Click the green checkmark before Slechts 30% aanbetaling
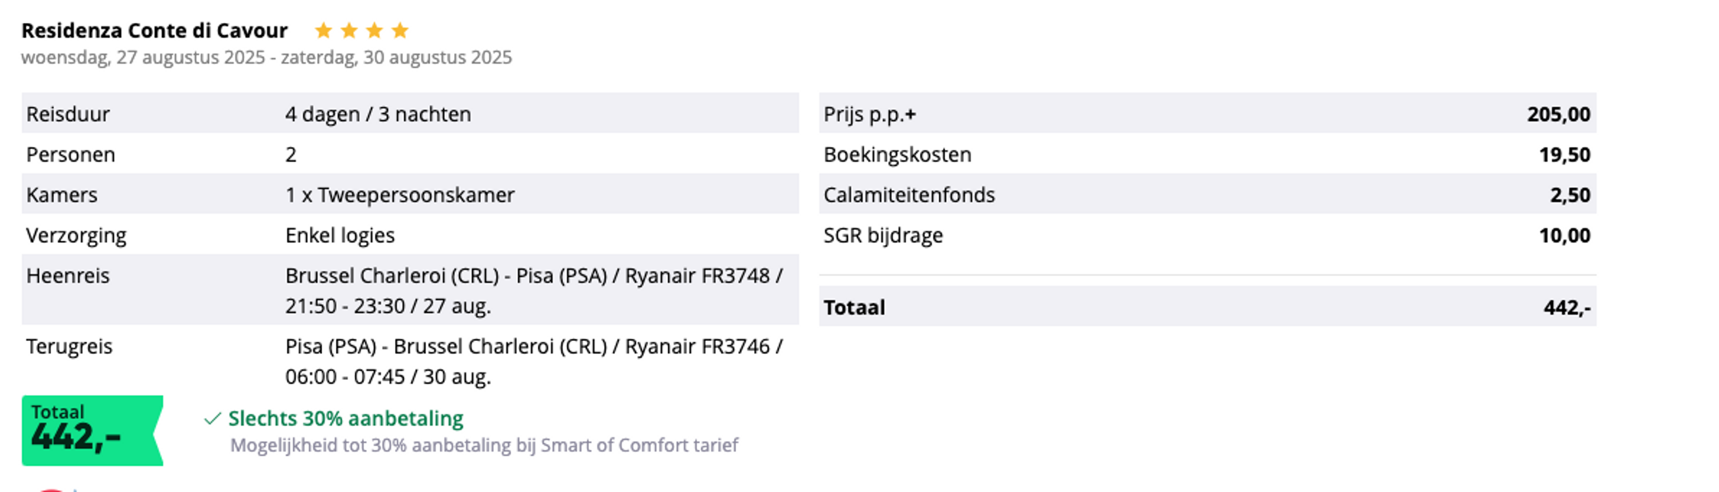This screenshot has width=1719, height=492. 212,419
